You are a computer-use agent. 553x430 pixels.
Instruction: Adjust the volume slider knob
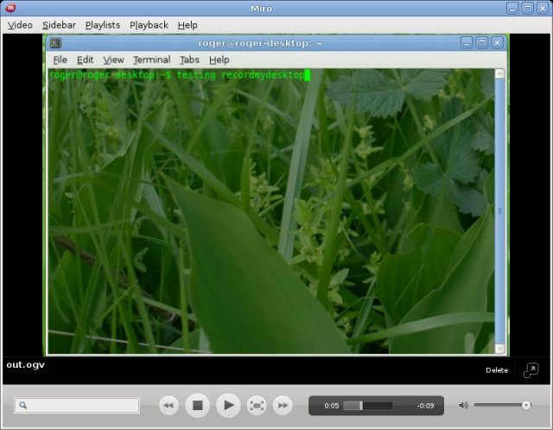pos(526,405)
